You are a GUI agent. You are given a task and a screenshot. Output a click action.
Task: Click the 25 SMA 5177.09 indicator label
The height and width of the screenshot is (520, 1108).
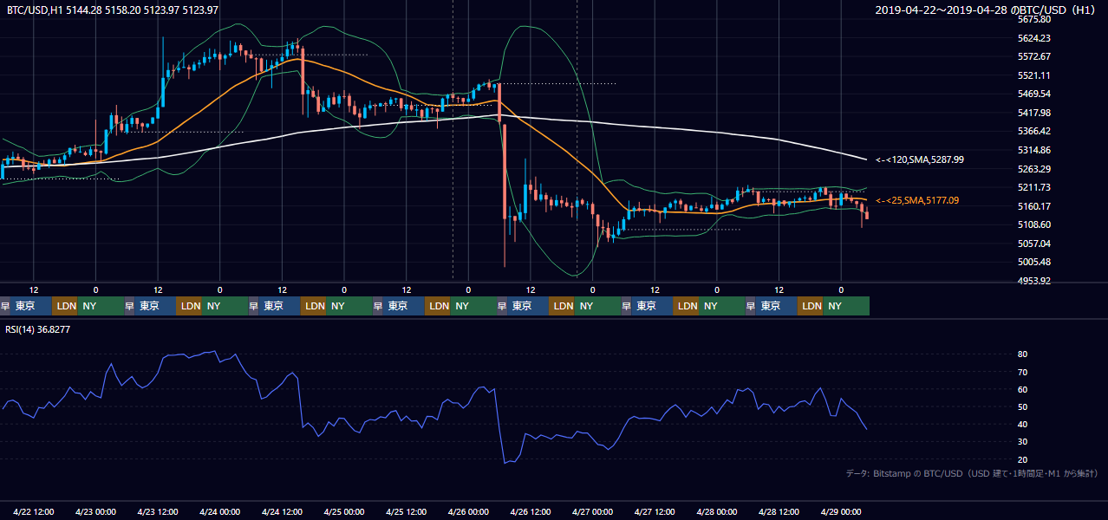tap(917, 200)
